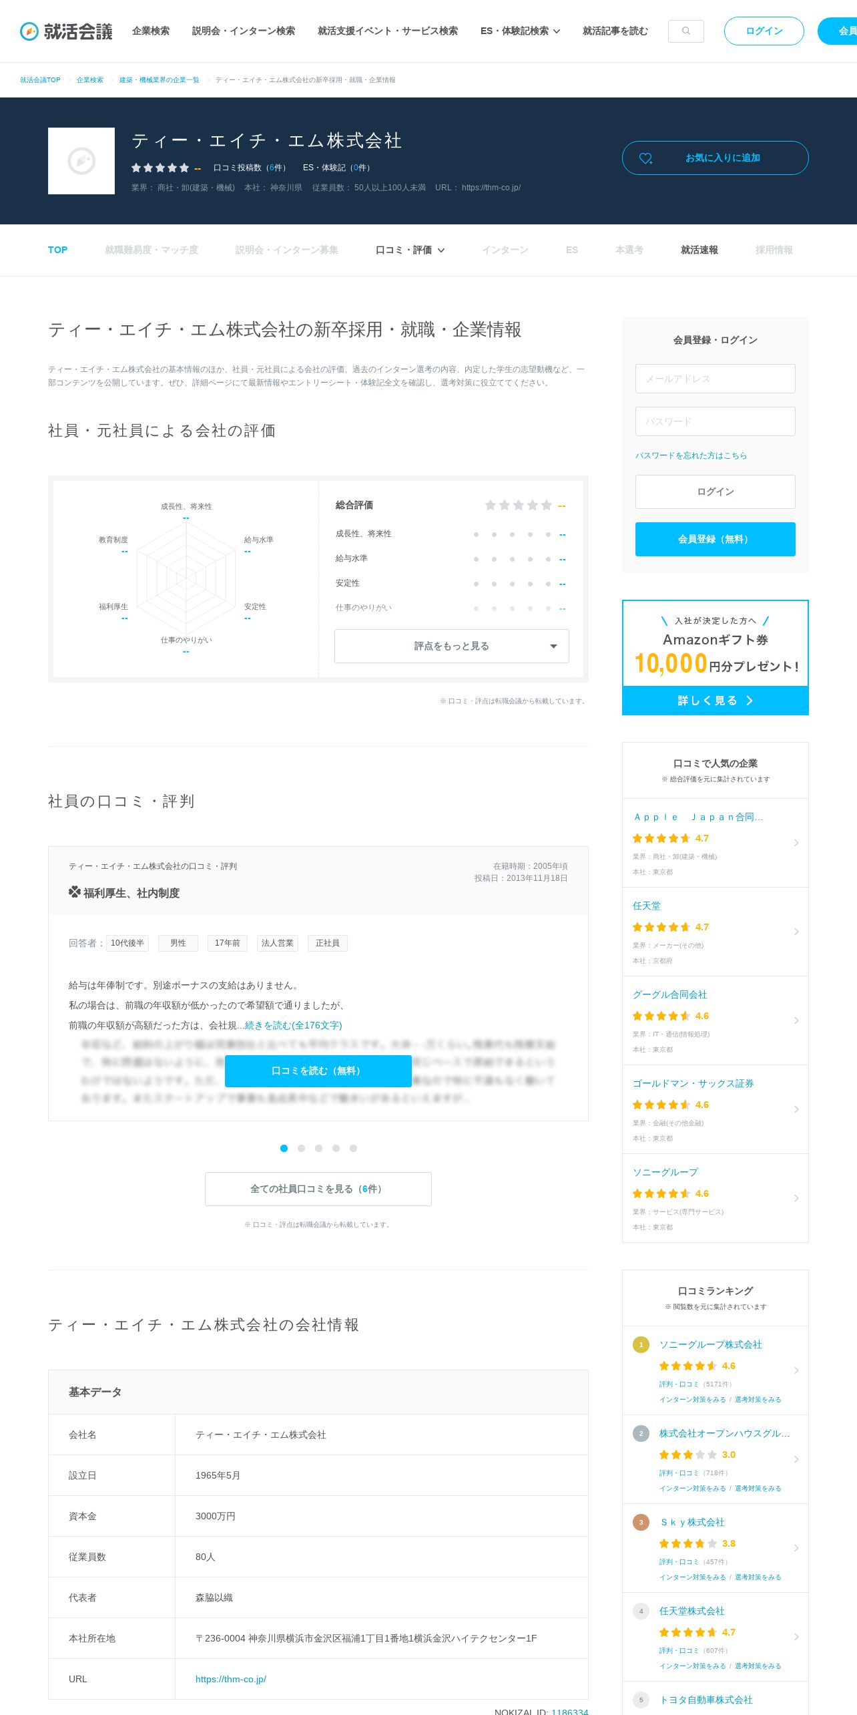This screenshot has height=1715, width=857.
Task: Click トヨタ自動車株式会社 ranking link
Action: tap(706, 1700)
